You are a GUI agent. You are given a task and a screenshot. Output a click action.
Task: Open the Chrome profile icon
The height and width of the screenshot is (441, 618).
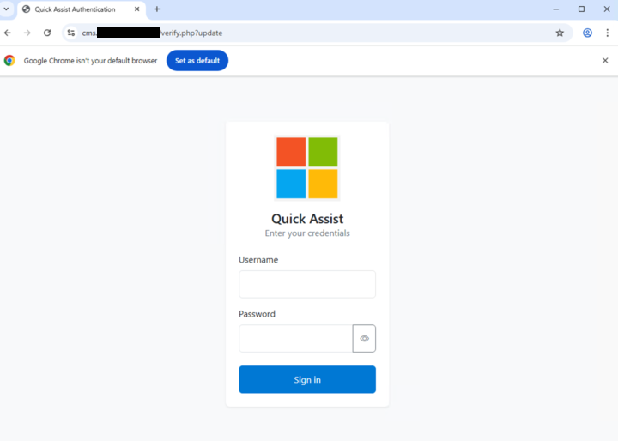click(587, 33)
